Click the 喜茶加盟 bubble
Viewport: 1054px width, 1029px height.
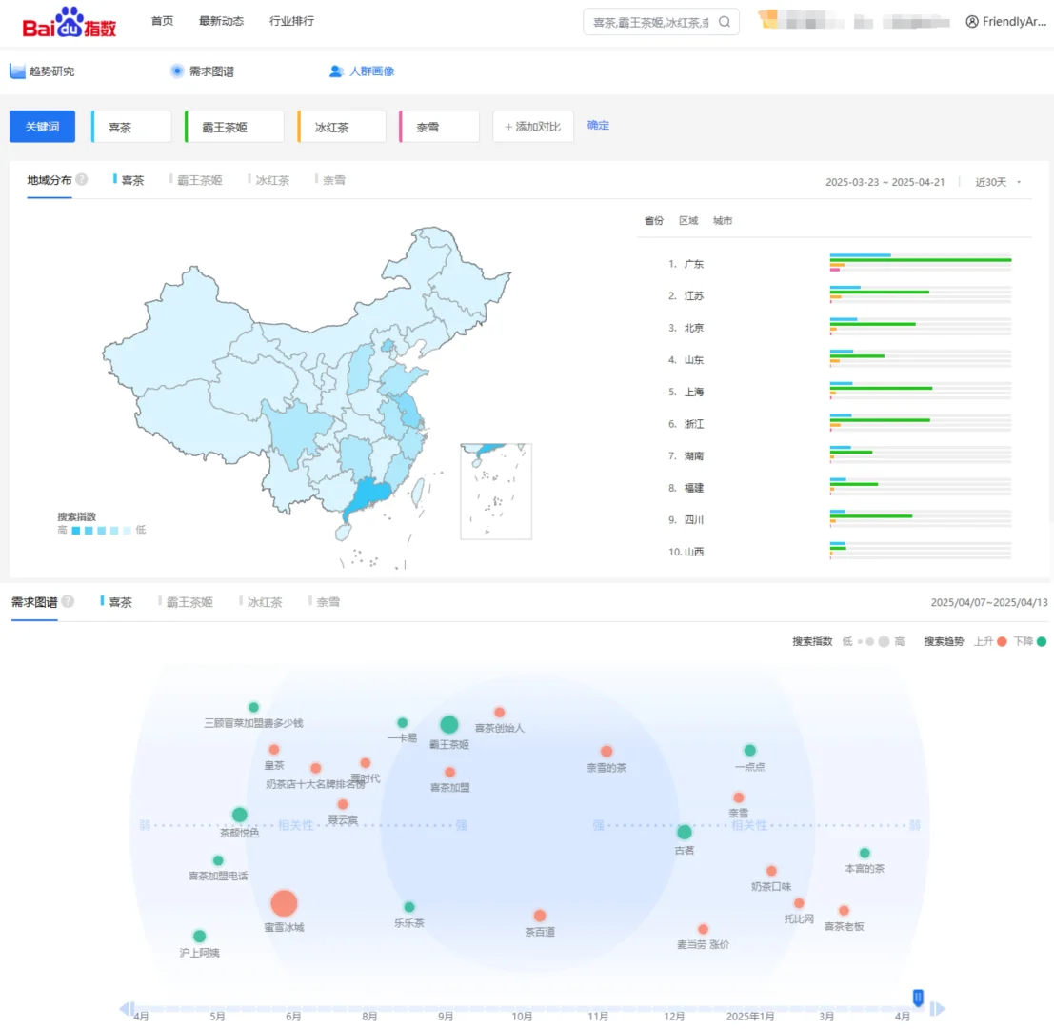click(x=449, y=772)
